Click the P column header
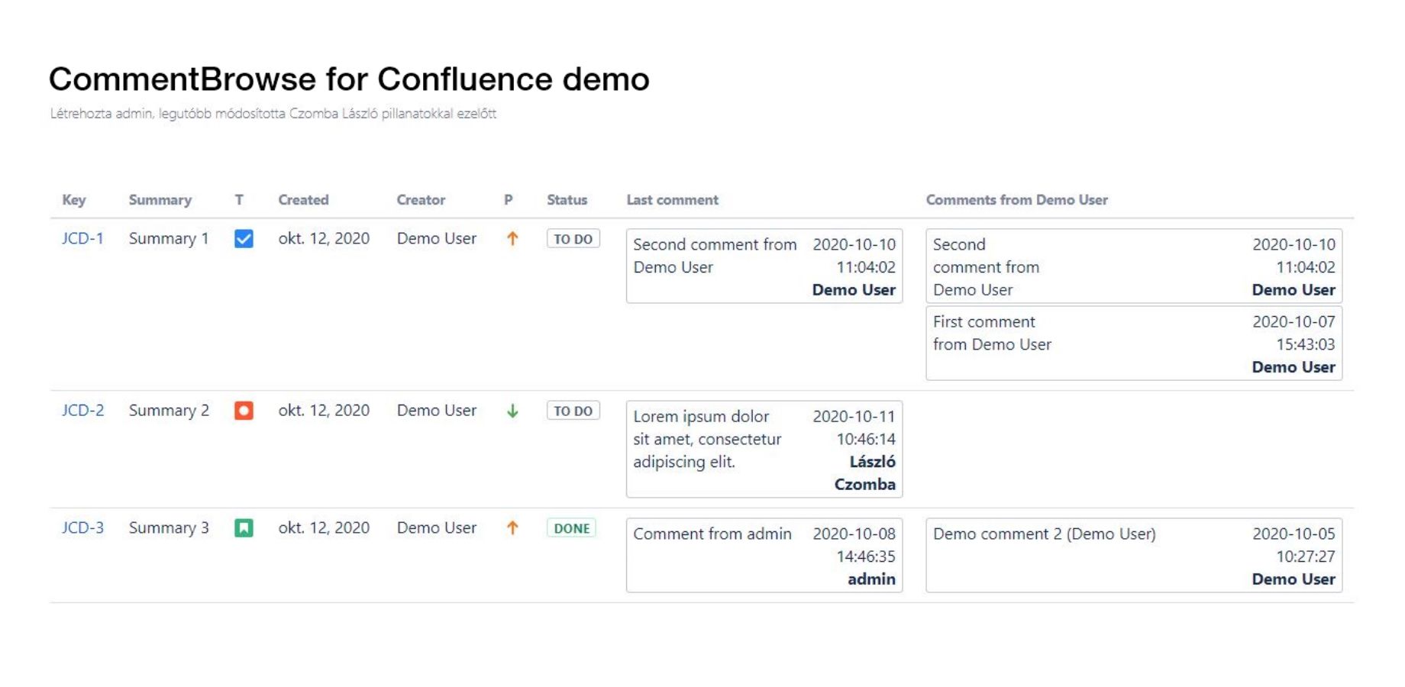Screen dimensions: 1405x687 [509, 200]
